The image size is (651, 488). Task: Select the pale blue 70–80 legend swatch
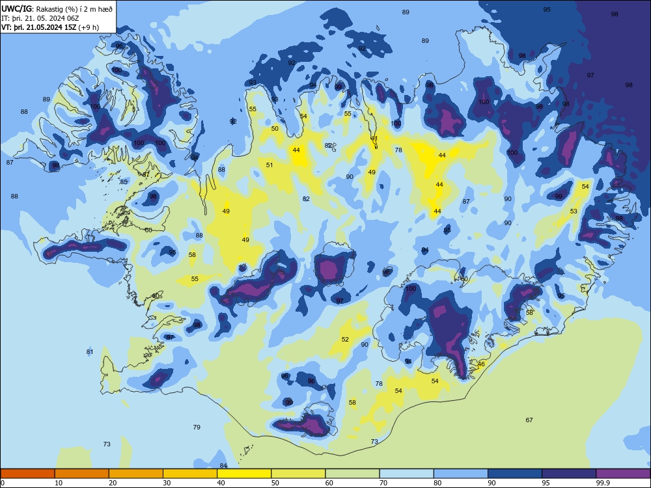pos(406,474)
